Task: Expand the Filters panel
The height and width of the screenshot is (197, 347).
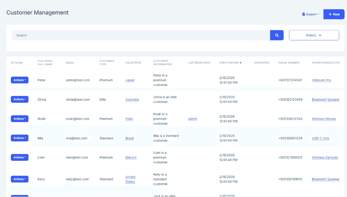Action: tap(313, 35)
